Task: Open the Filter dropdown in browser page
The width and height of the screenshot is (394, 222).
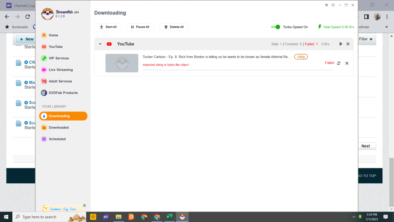Action: pyautogui.click(x=366, y=39)
